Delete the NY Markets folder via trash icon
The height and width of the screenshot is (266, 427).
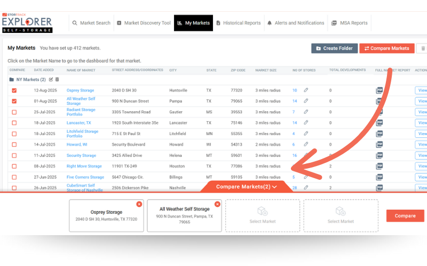58,79
